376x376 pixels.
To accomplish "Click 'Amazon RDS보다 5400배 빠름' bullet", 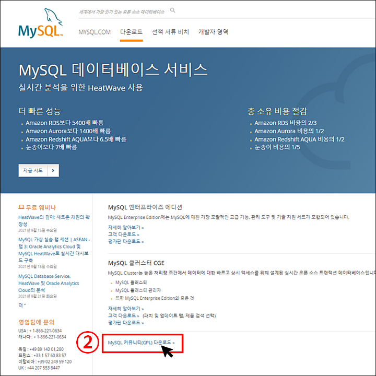I will coord(64,123).
